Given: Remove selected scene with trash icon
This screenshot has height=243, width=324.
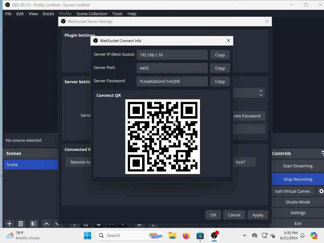Looking at the screenshot, I should click(x=21, y=224).
